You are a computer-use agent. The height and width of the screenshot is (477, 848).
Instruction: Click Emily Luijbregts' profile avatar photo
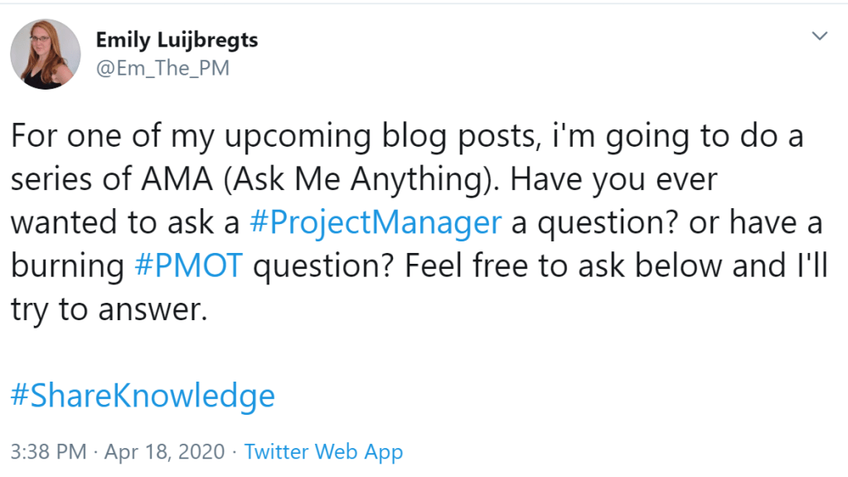(x=46, y=54)
